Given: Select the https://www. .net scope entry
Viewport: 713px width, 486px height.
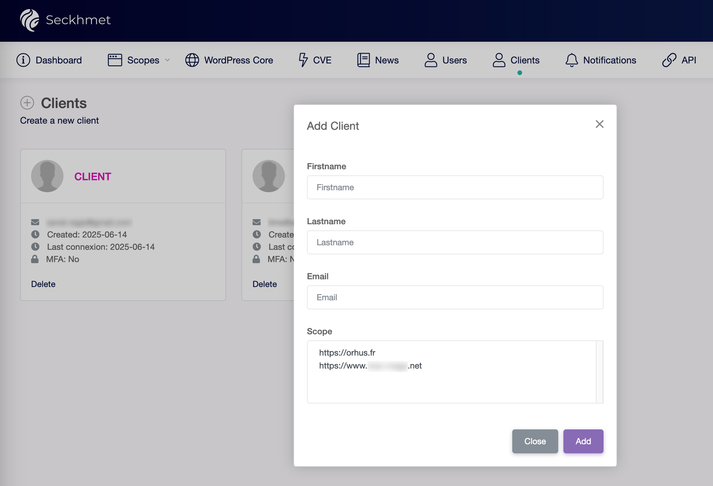Looking at the screenshot, I should click(370, 366).
